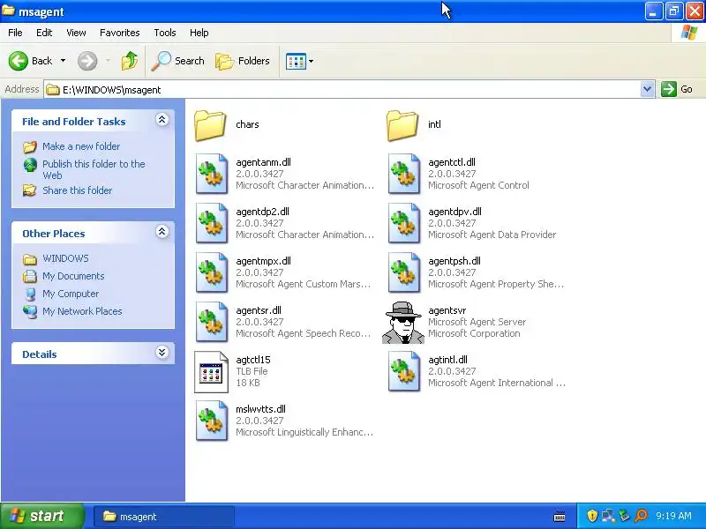Screen dimensions: 706x529
Task: Open the Edit menu
Action: tap(44, 33)
